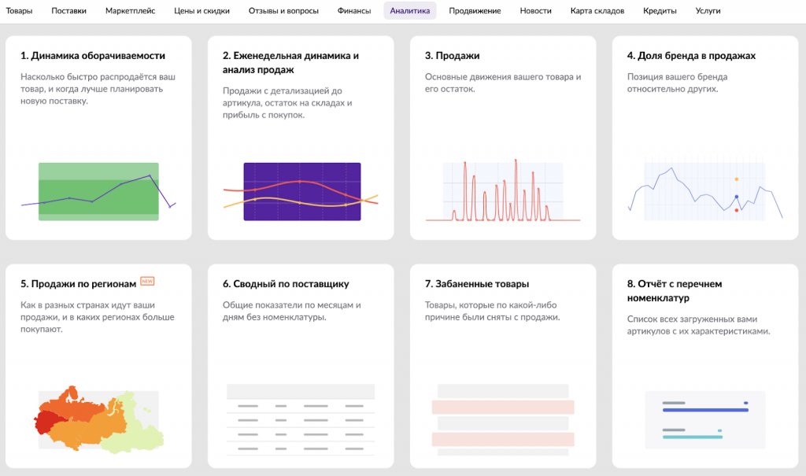The image size is (806, 476).
Task: Go to the Маркетплейс tab
Action: [x=131, y=10]
